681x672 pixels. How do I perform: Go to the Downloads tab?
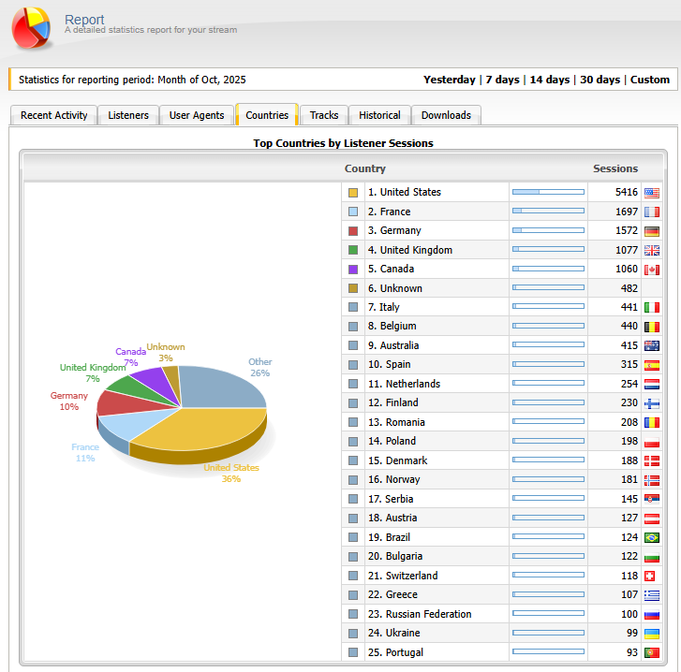pyautogui.click(x=446, y=115)
